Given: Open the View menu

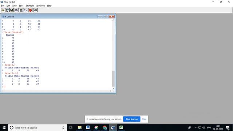Looking at the screenshot, I should coord(15,6).
